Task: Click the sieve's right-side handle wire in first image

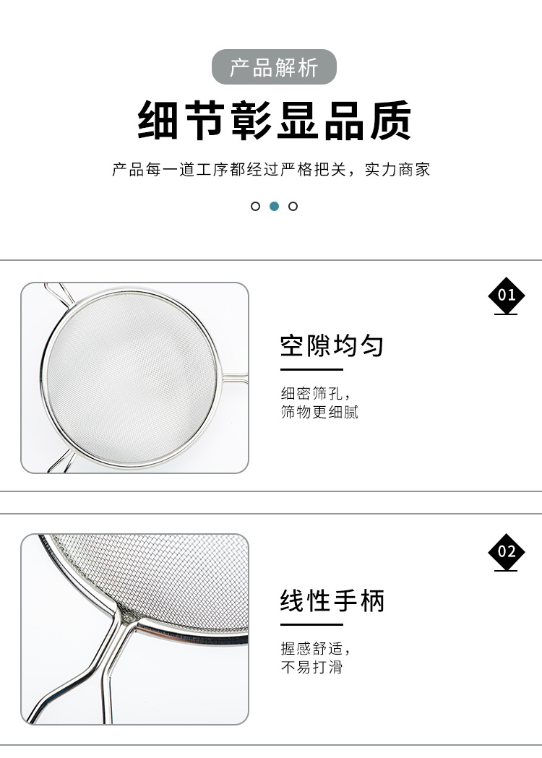Action: [x=234, y=378]
